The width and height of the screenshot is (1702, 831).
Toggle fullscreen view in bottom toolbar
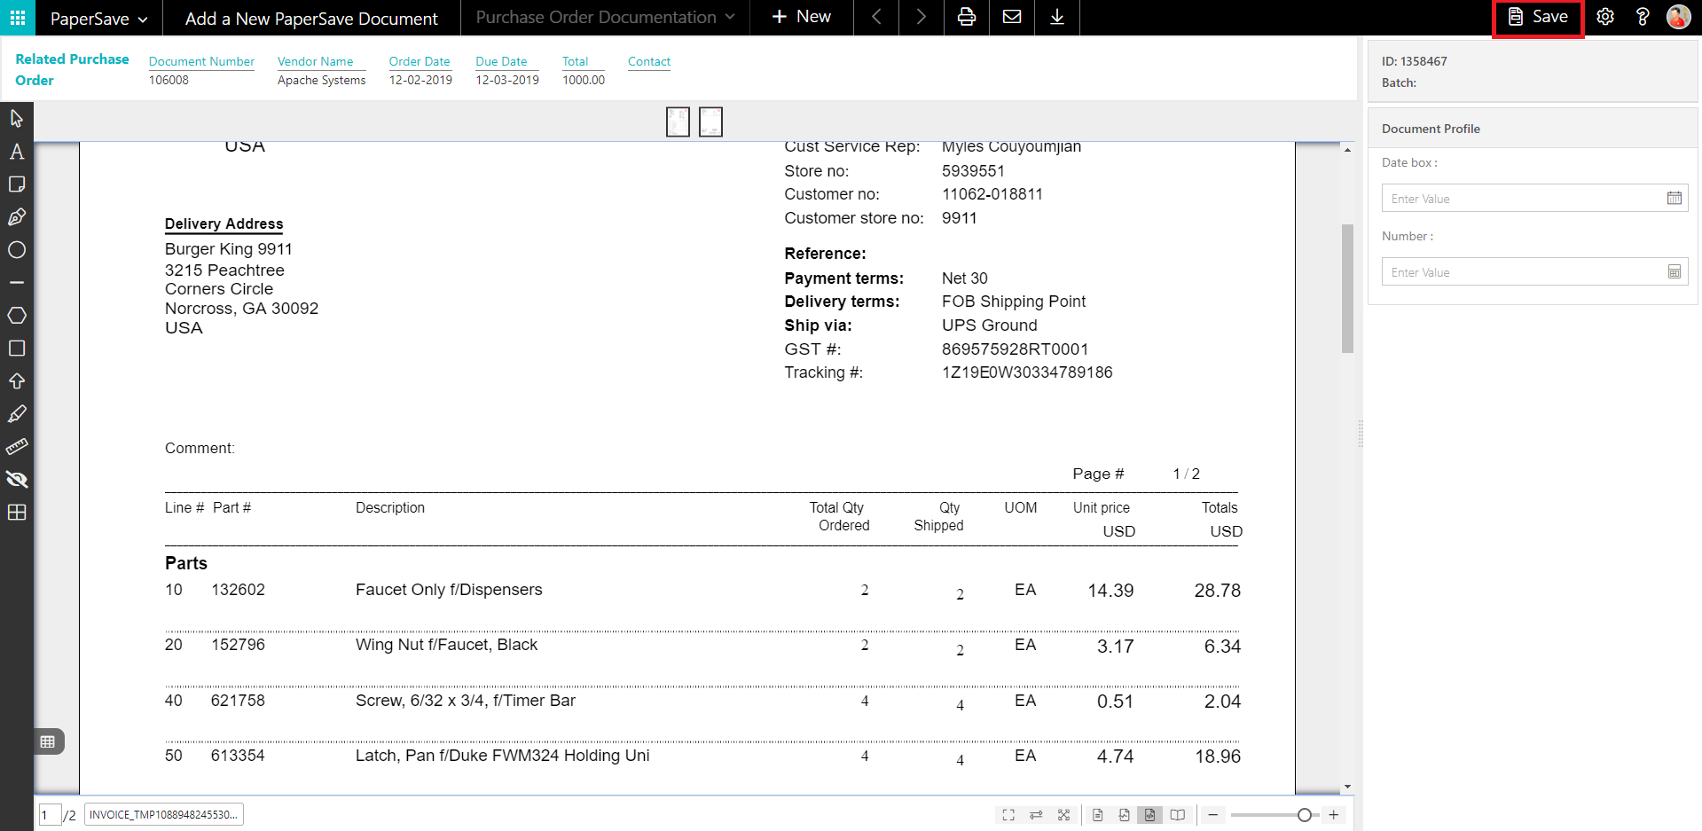tap(1008, 815)
